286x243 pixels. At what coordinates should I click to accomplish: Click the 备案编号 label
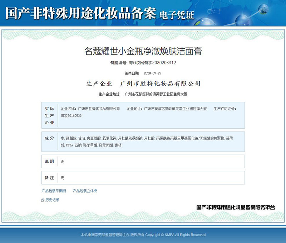[x=118, y=63]
